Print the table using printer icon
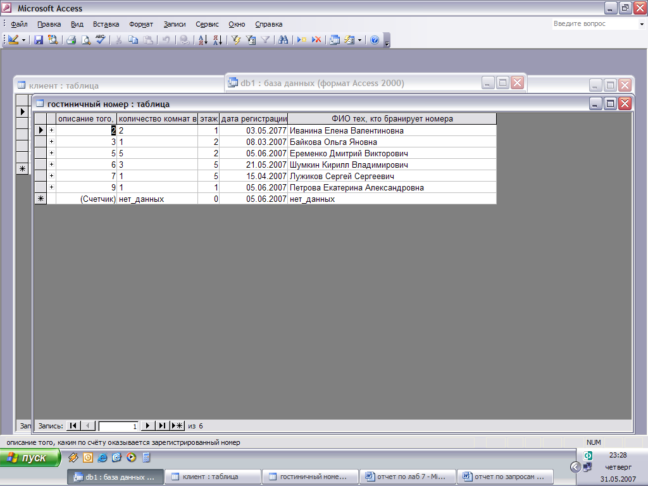Image resolution: width=648 pixels, height=486 pixels. 71,40
